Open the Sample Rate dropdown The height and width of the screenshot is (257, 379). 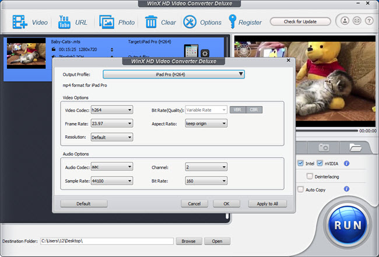[112, 181]
